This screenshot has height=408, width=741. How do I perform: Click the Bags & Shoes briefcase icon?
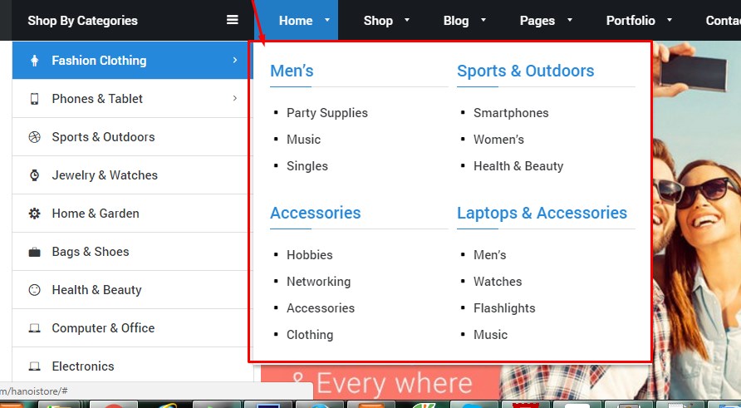[x=34, y=252]
